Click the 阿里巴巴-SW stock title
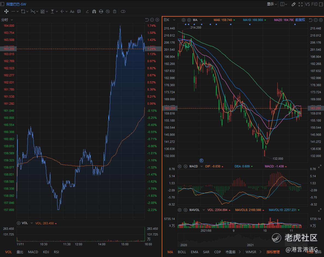The width and height of the screenshot is (324, 257). point(16,4)
